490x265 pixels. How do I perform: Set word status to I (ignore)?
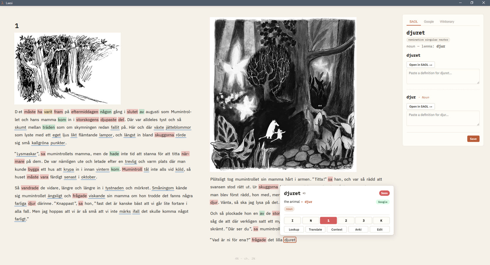[292, 221]
